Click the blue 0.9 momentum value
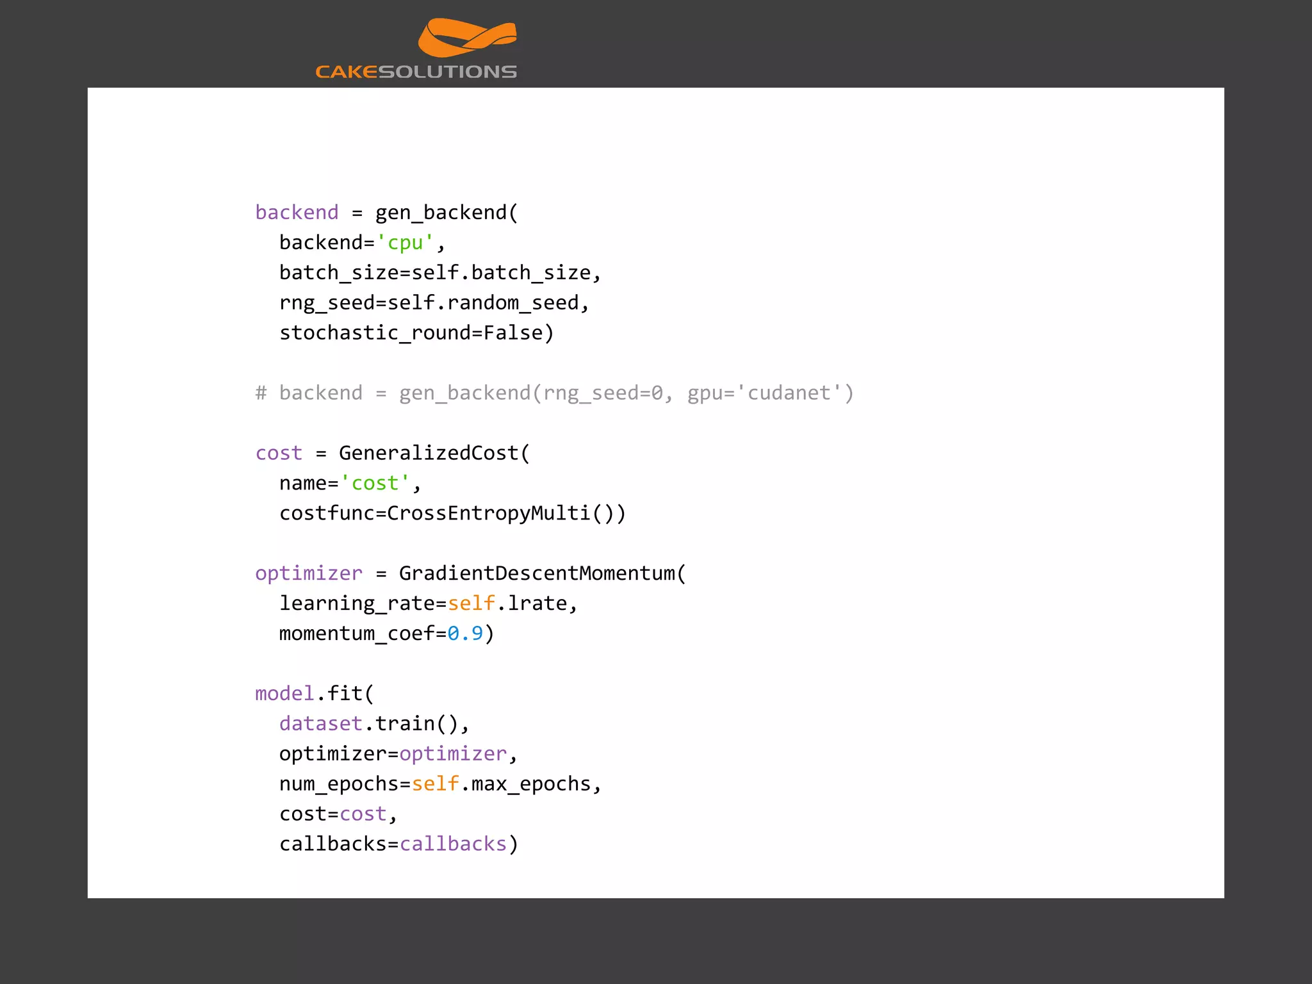The width and height of the screenshot is (1312, 984). click(465, 634)
